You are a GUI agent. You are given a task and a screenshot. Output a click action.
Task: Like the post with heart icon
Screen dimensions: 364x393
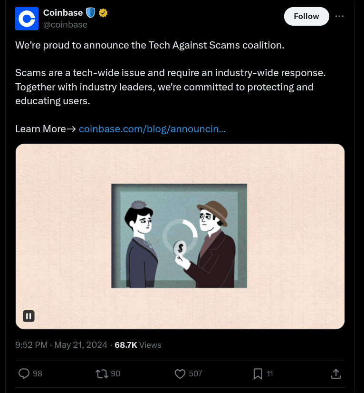[x=180, y=373]
